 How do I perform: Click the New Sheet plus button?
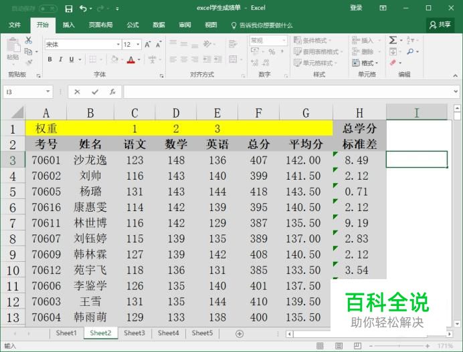coord(240,334)
